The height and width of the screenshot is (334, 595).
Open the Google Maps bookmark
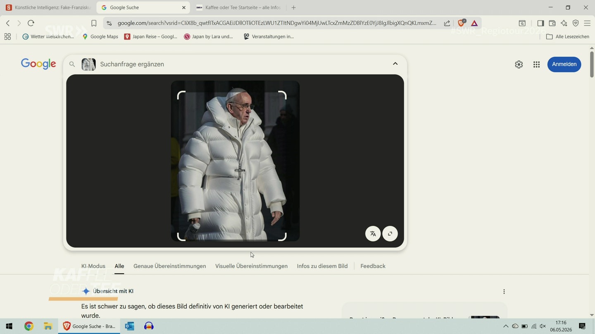[100, 36]
